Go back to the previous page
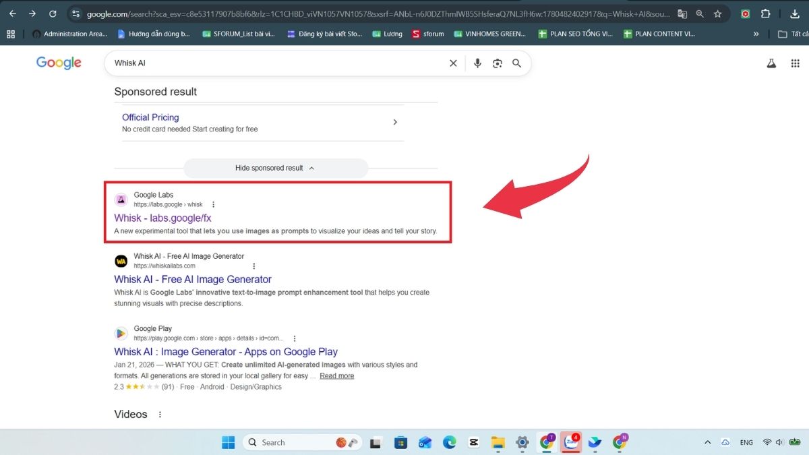This screenshot has height=455, width=809. (x=12, y=13)
